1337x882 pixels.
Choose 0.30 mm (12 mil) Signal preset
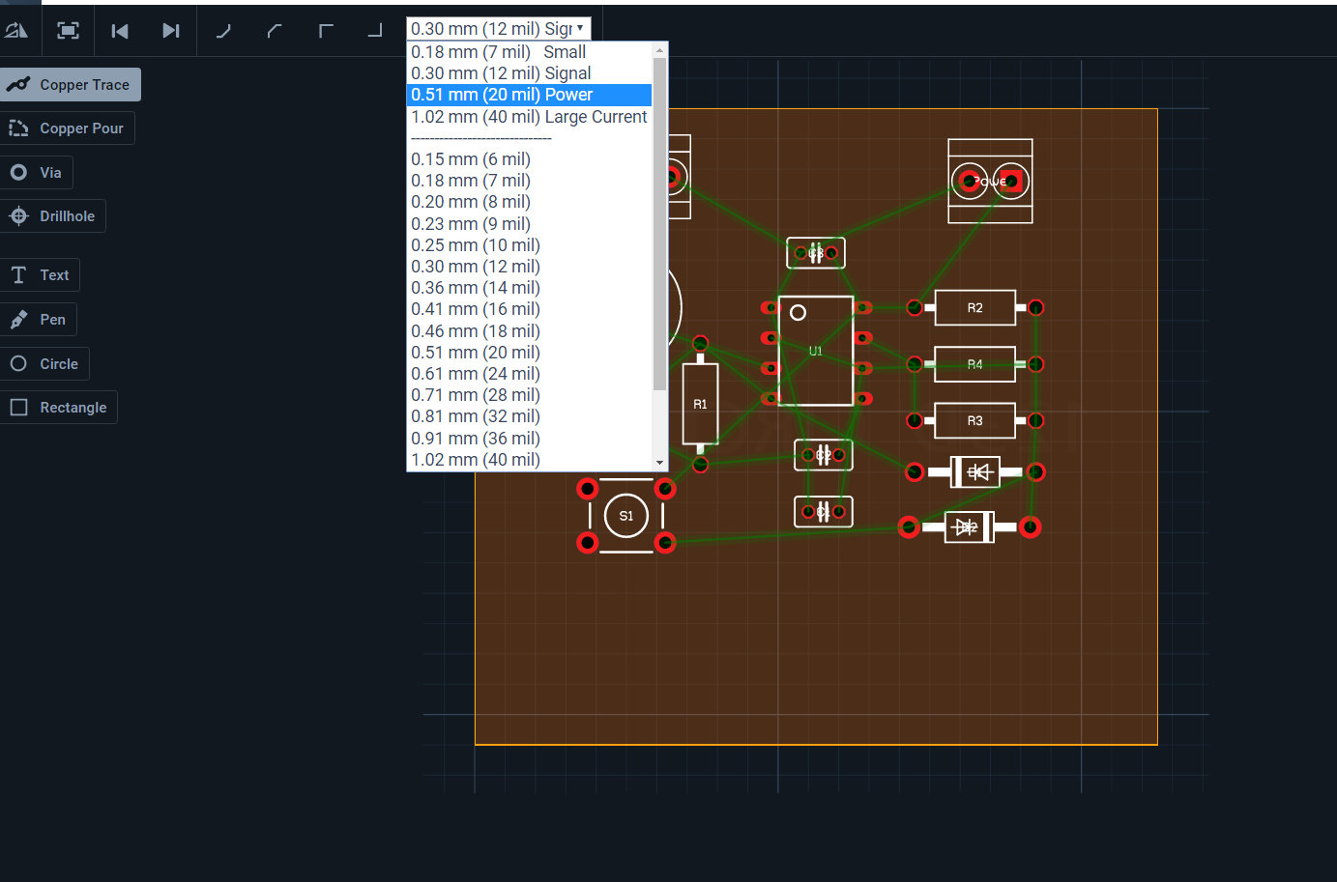[530, 73]
